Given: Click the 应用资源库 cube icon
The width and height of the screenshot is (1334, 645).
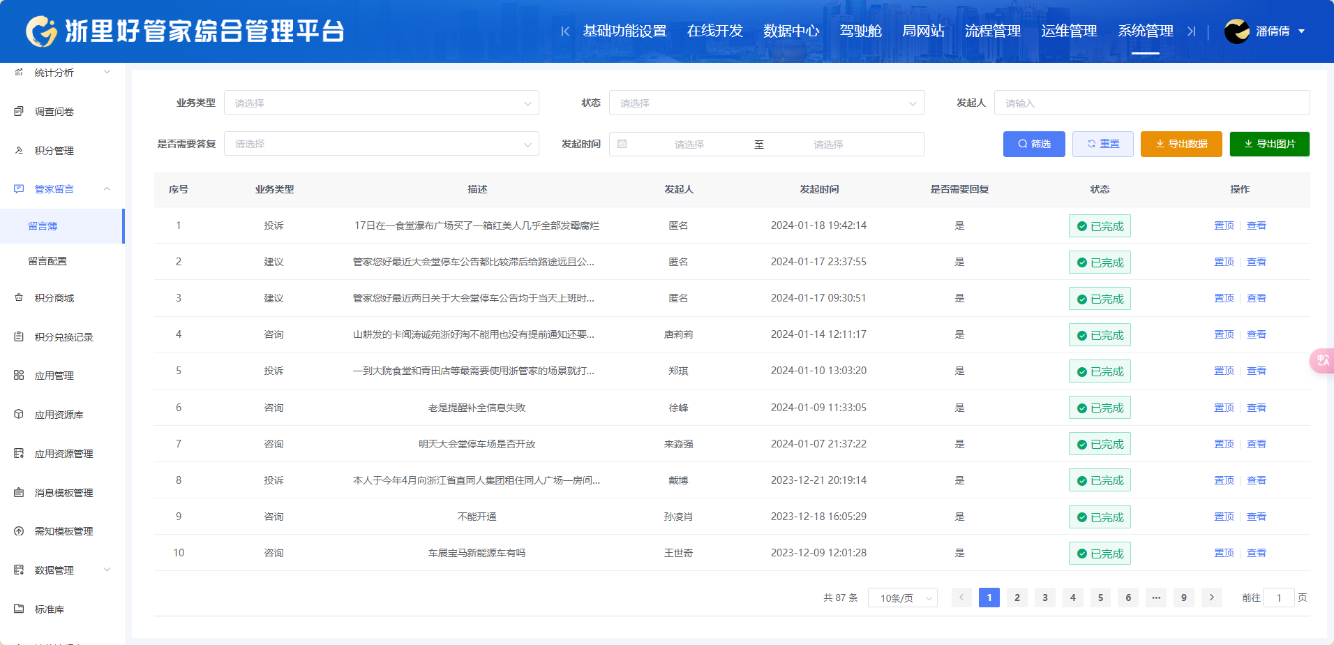Looking at the screenshot, I should (x=19, y=414).
